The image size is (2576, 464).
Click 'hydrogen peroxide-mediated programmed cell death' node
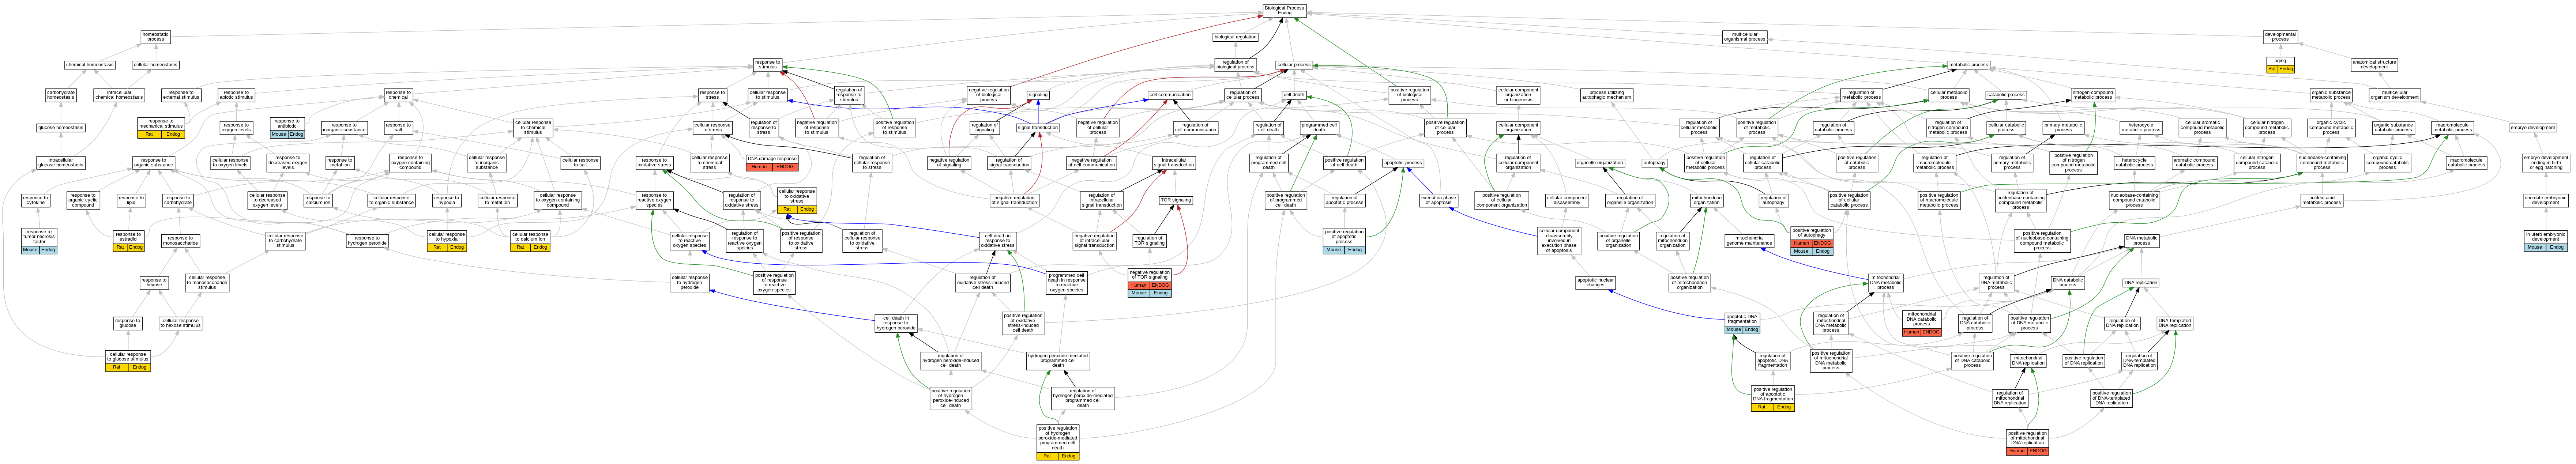(1058, 360)
